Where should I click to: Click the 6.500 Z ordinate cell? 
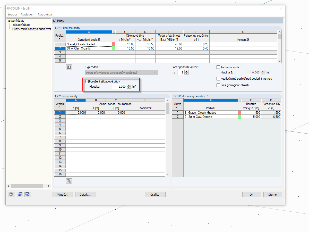[271, 117]
